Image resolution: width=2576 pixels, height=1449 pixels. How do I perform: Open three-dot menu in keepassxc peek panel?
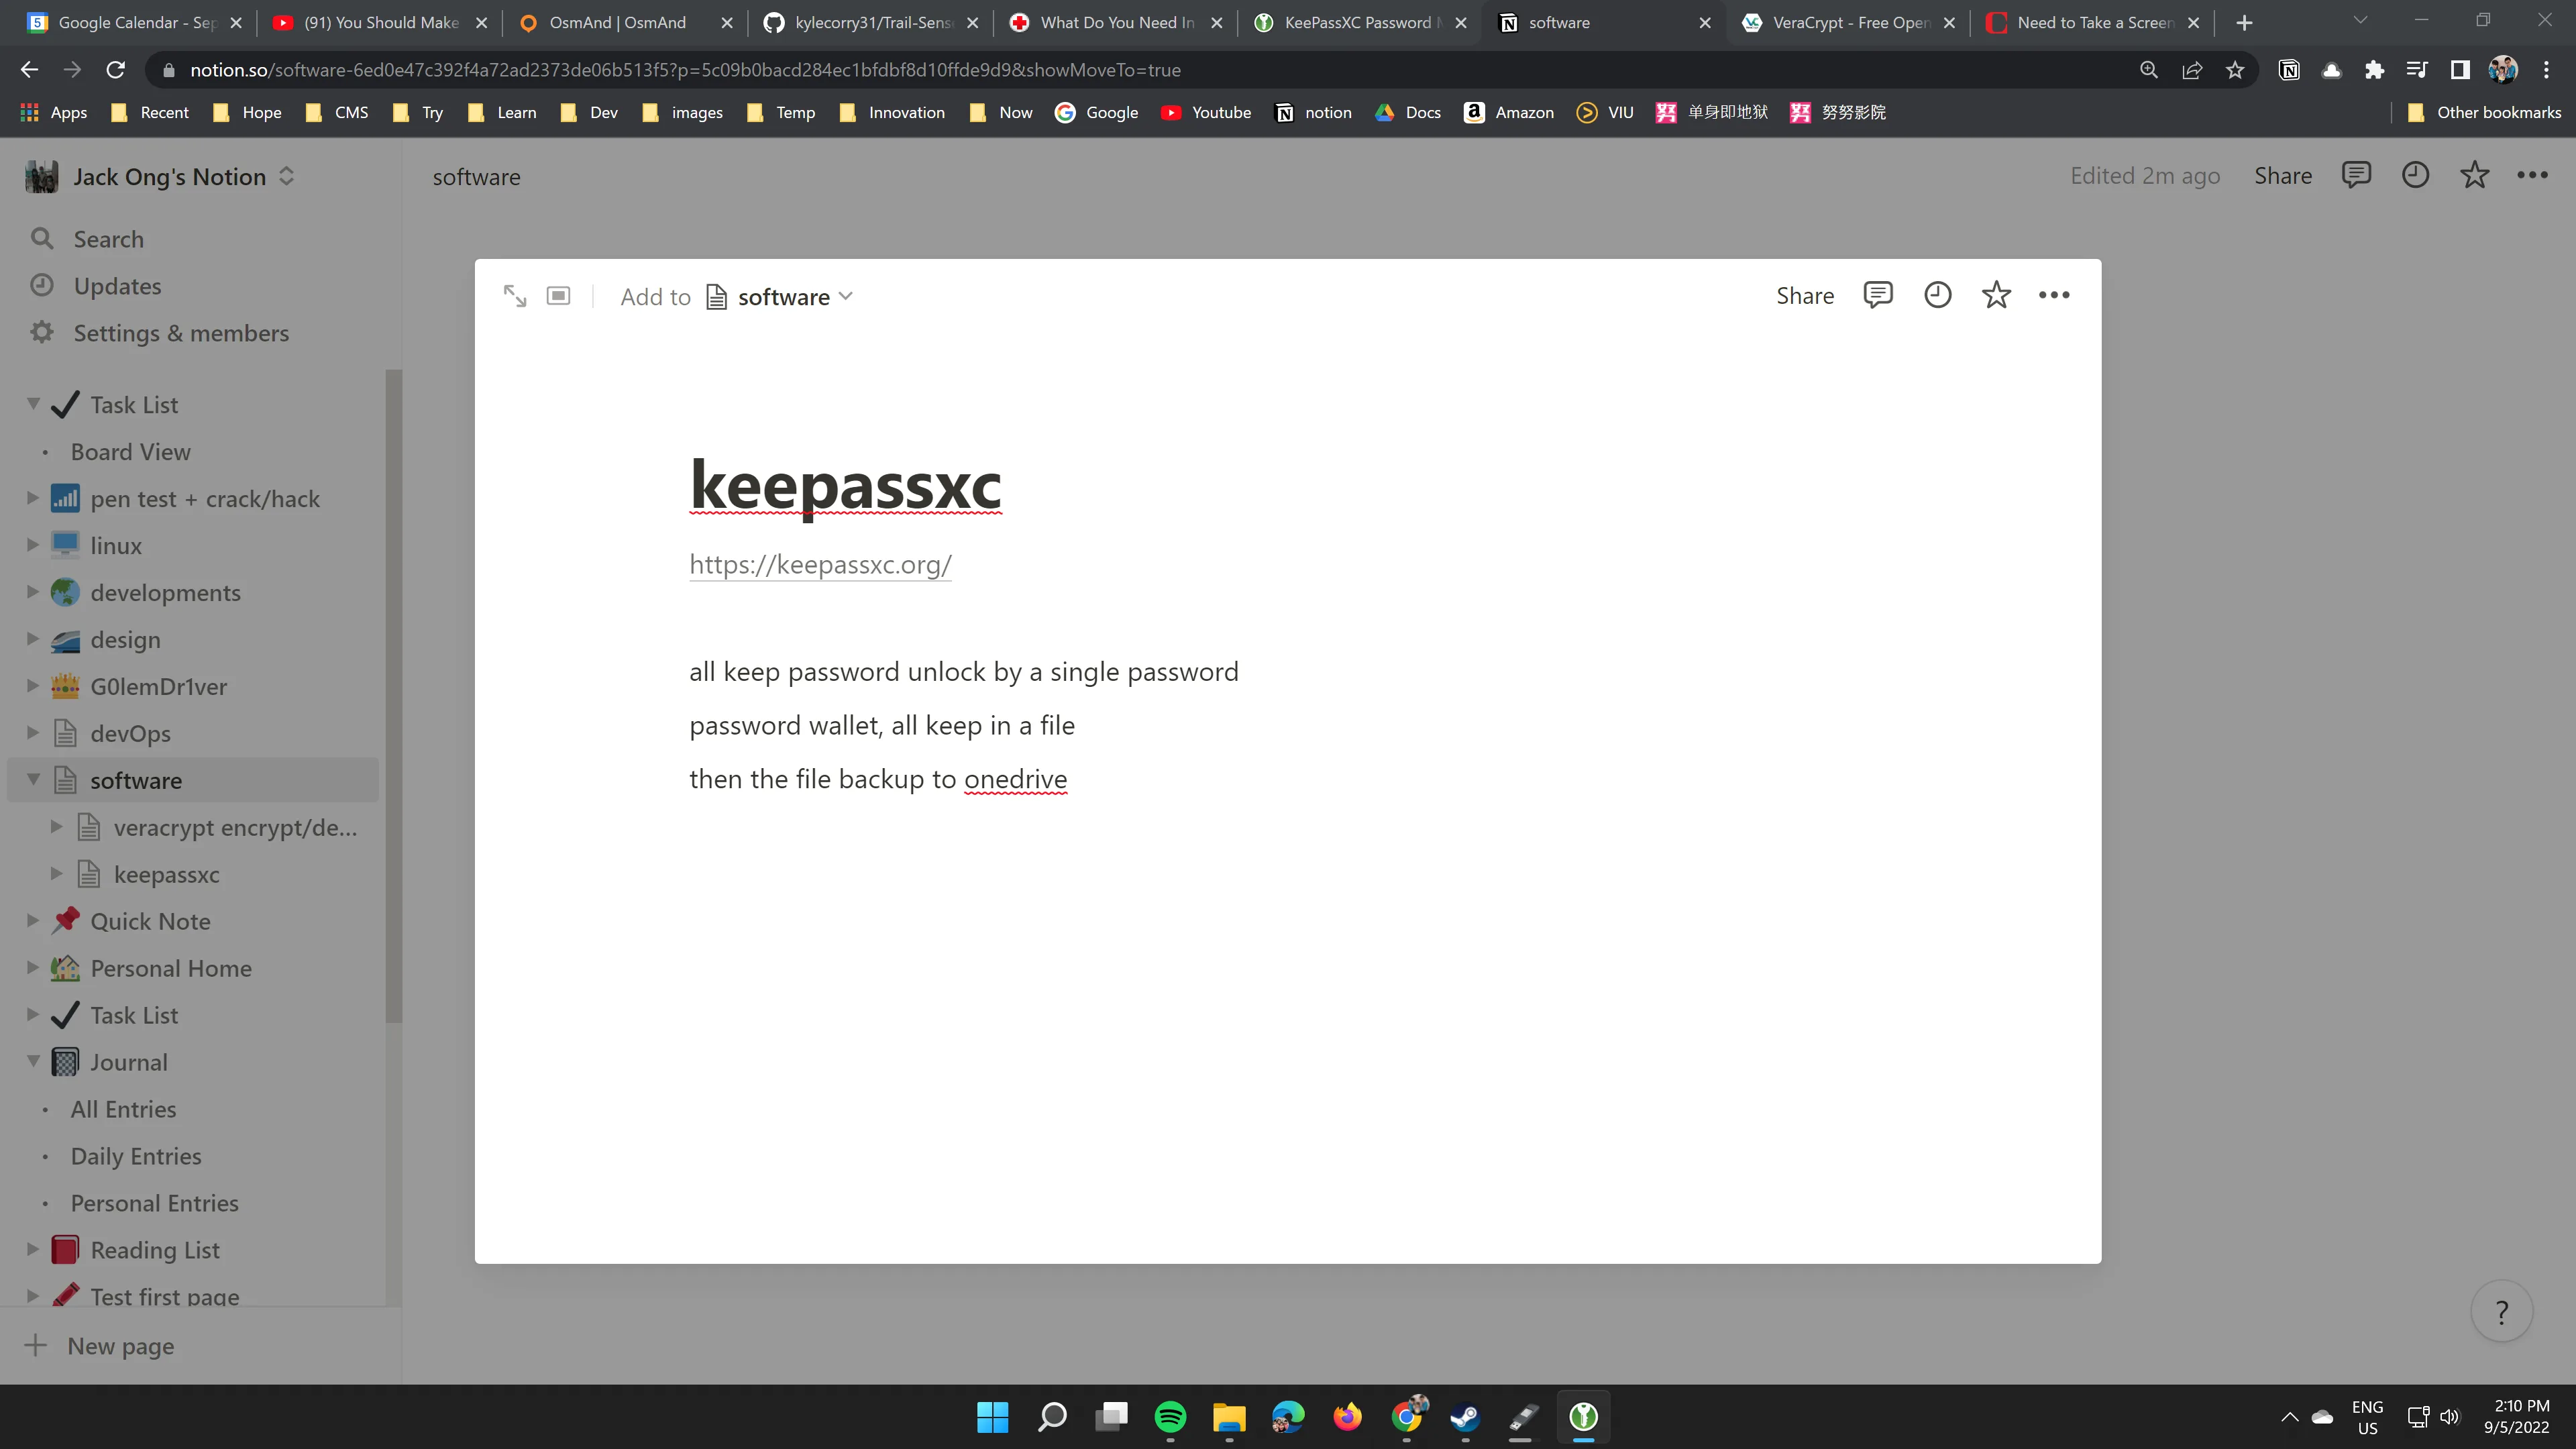tap(2054, 295)
